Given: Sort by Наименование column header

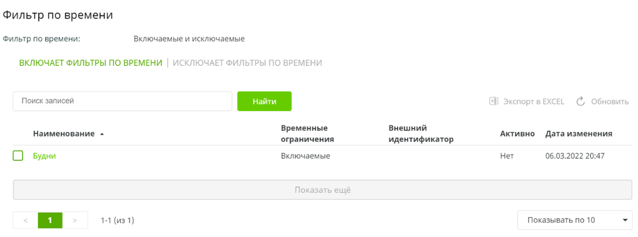Looking at the screenshot, I should 64,133.
